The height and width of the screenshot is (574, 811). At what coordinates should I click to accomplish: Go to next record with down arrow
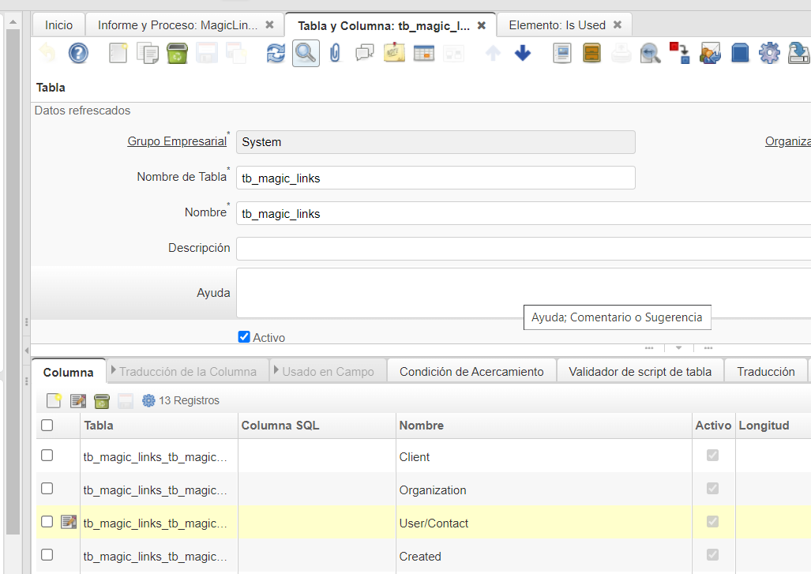click(522, 54)
